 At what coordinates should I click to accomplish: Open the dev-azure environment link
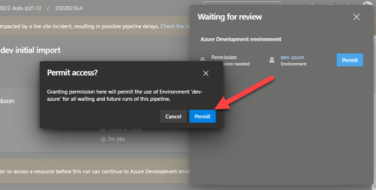coord(292,57)
